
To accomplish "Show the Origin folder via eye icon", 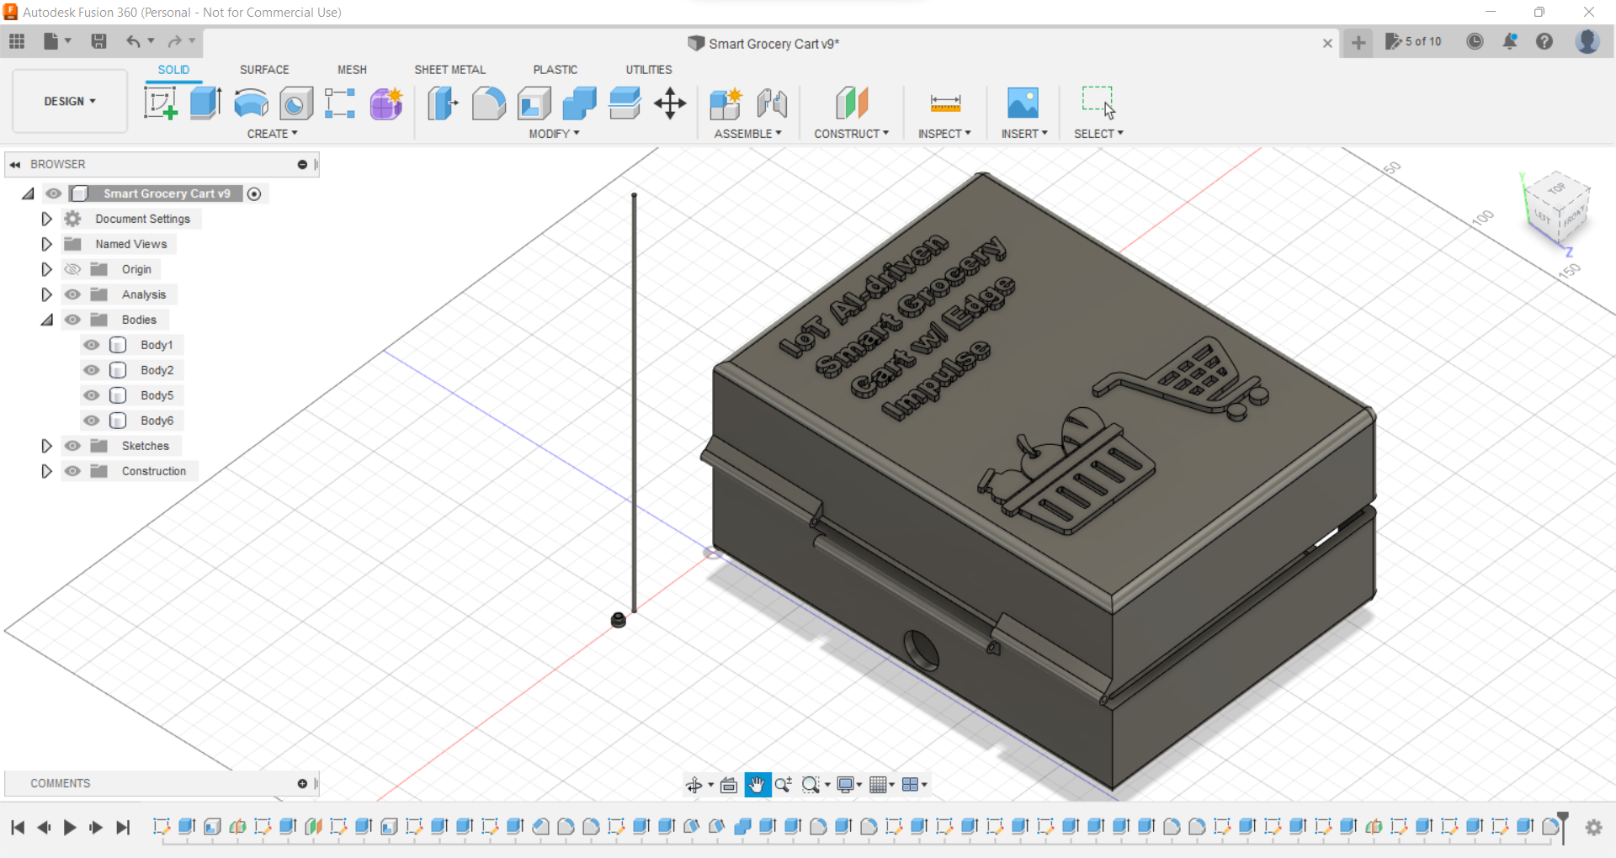I will [73, 269].
